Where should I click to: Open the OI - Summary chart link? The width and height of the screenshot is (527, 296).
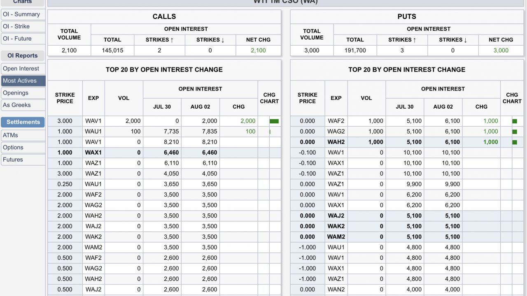pyautogui.click(x=21, y=14)
